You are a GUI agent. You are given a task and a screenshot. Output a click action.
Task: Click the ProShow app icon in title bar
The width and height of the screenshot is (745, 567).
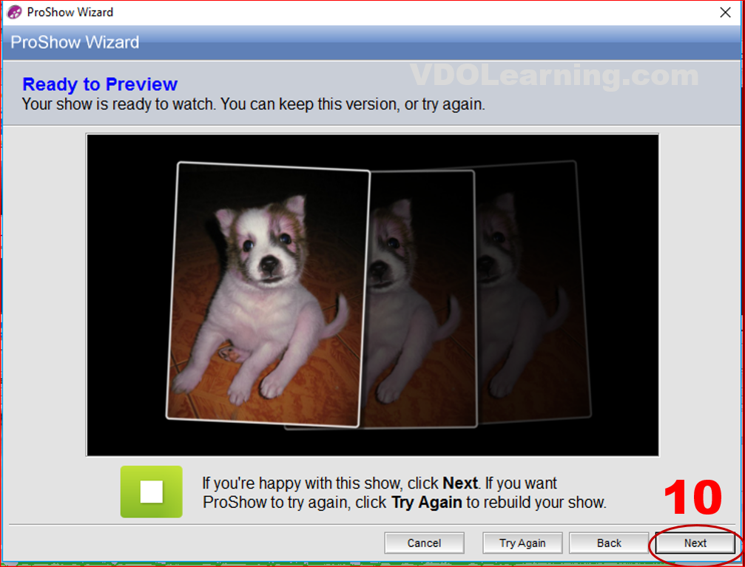(x=15, y=12)
